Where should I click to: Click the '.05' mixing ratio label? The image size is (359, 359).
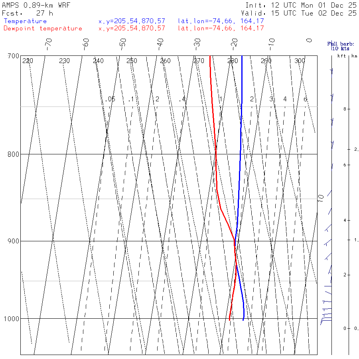pos(110,99)
